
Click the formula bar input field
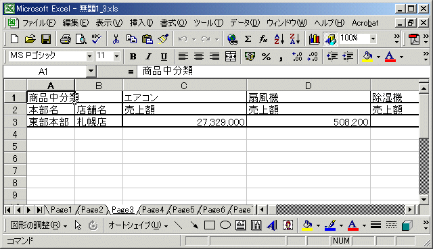point(284,72)
